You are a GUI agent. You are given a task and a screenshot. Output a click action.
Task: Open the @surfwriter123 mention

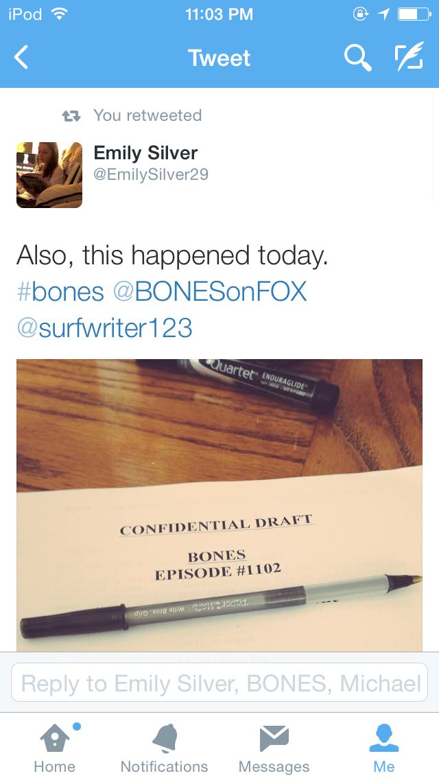(104, 328)
